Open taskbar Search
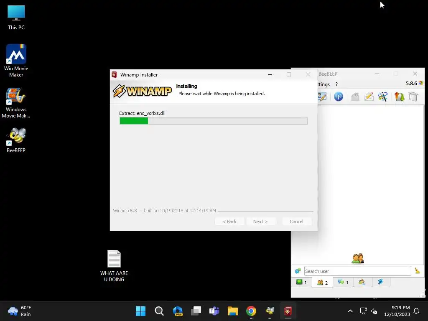Screen dimensions: 428x321 [x=159, y=311]
